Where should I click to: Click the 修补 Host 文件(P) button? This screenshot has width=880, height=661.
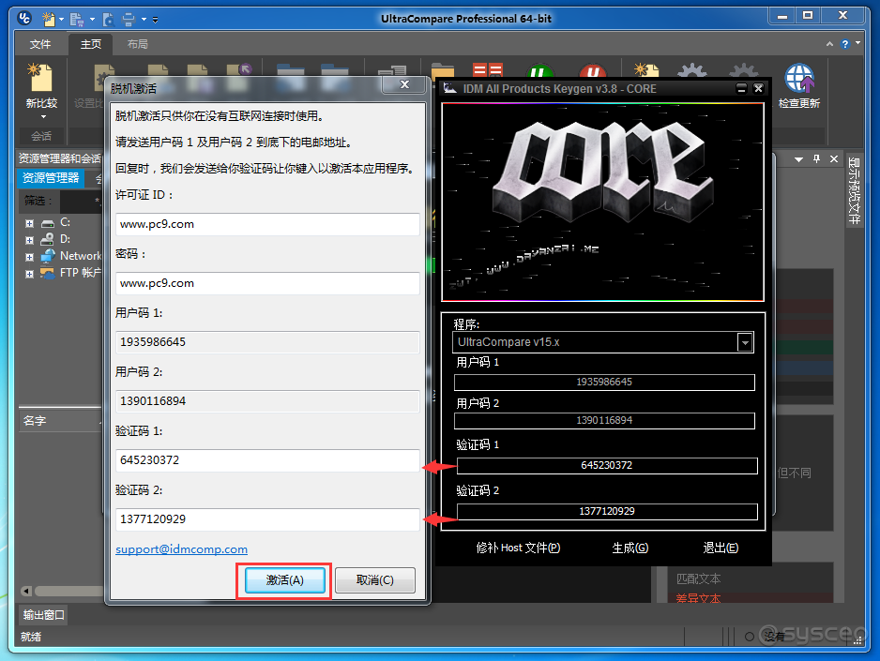click(x=518, y=548)
